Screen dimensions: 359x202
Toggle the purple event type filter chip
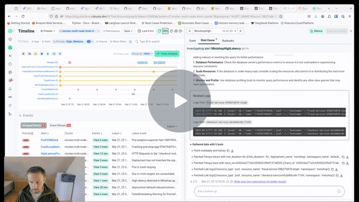pyautogui.click(x=30, y=54)
